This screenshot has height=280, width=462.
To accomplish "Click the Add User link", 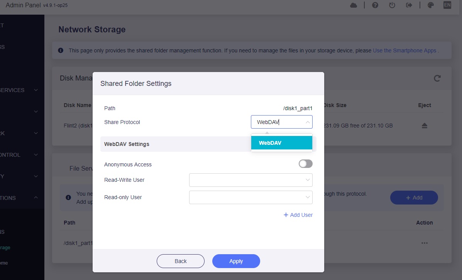I will coord(298,215).
